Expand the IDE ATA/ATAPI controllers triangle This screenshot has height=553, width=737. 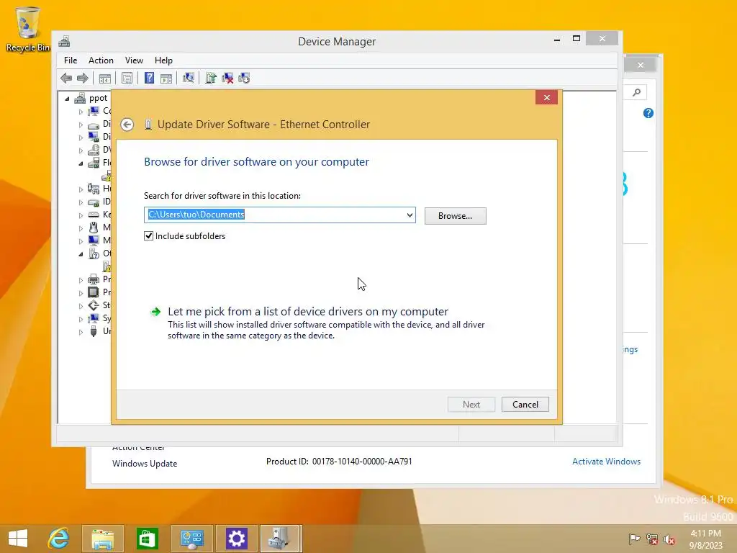pos(81,202)
